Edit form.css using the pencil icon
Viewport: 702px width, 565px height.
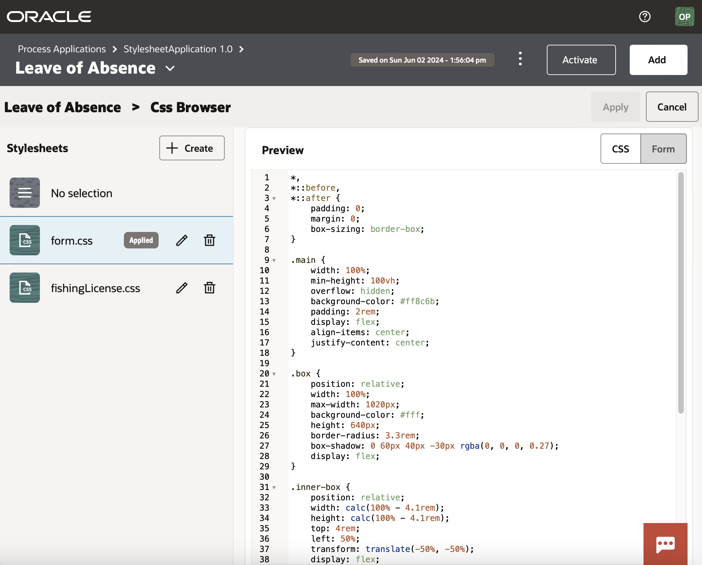pos(182,240)
